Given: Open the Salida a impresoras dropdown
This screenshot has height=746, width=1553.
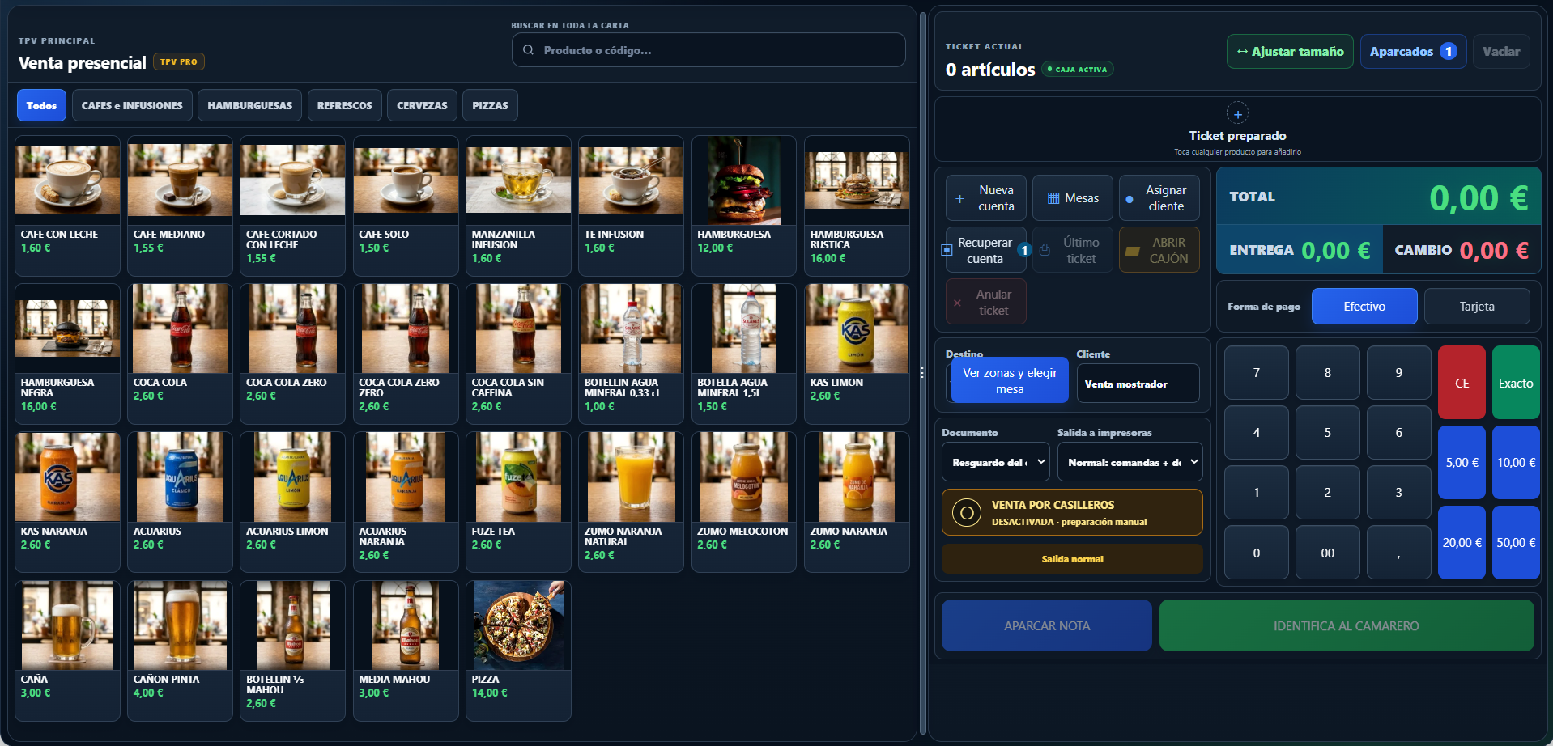Looking at the screenshot, I should click(x=1130, y=462).
